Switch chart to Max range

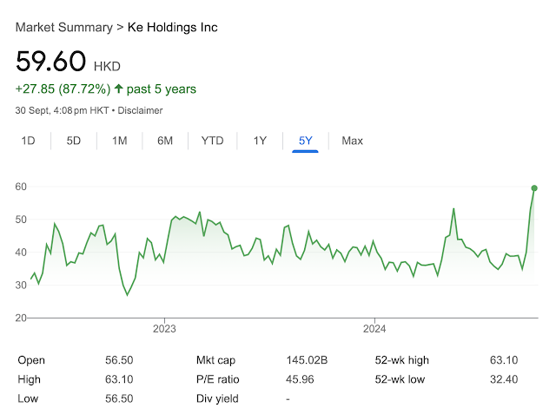point(352,141)
